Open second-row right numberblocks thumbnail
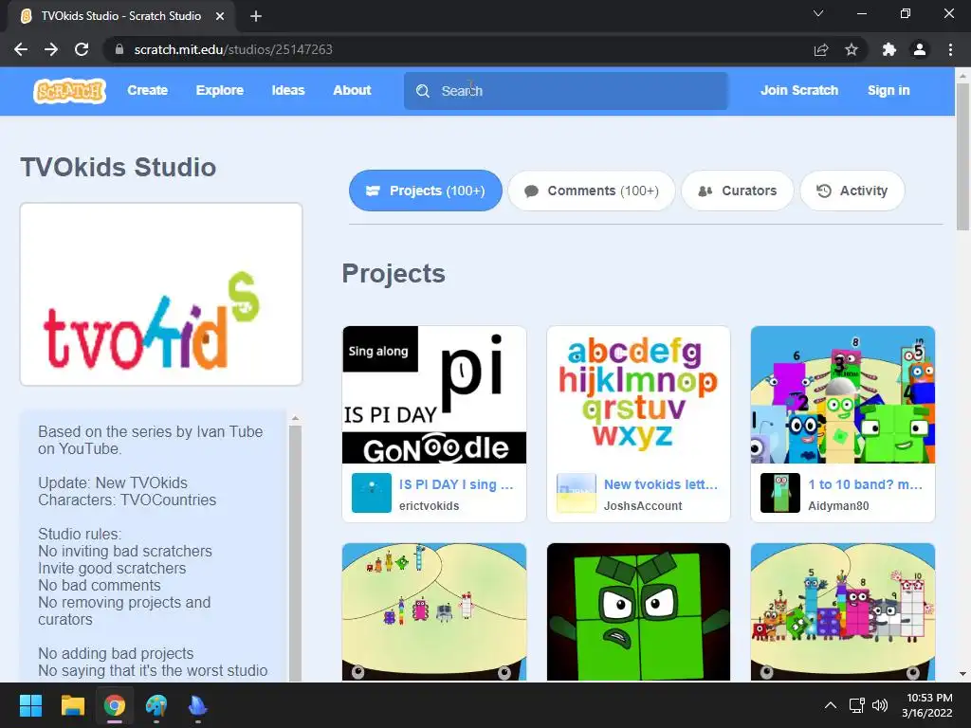The height and width of the screenshot is (728, 971). click(843, 611)
